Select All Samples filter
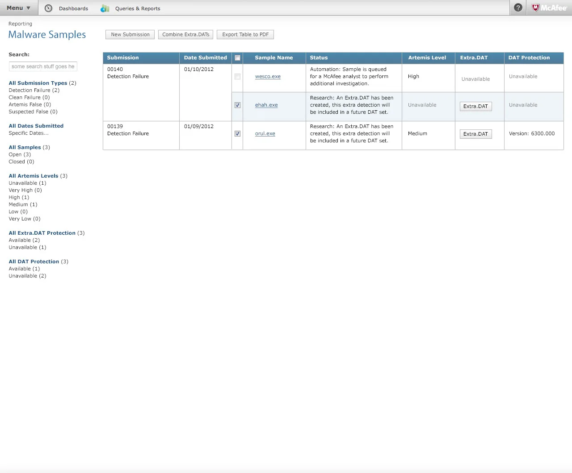 point(25,147)
